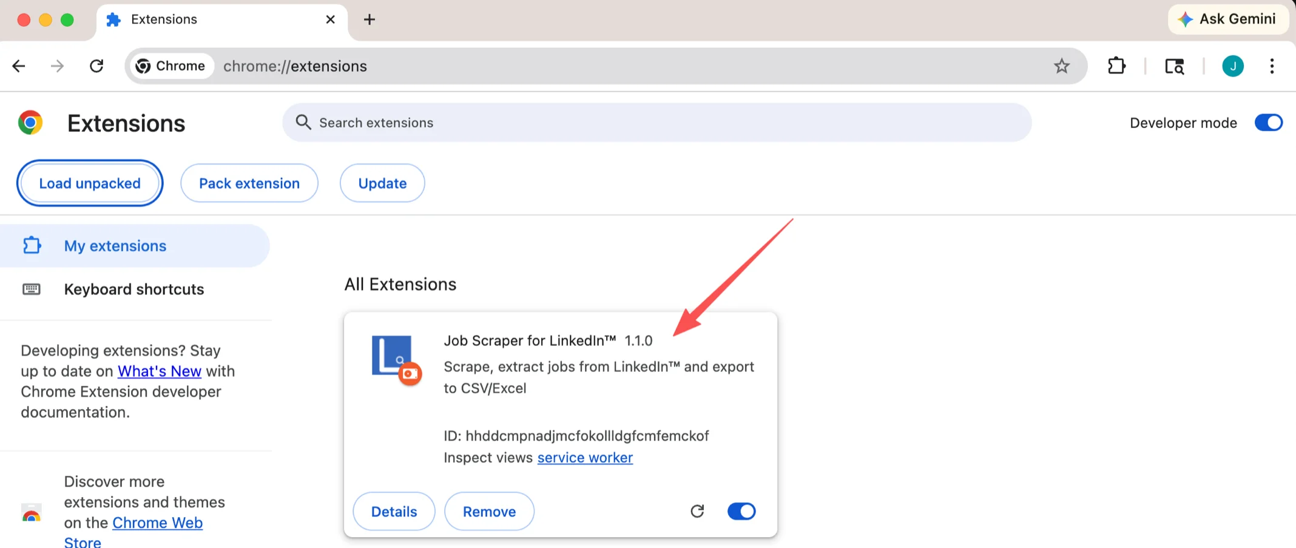The width and height of the screenshot is (1296, 548).
Task: Open the service worker inspect link
Action: tap(585, 458)
